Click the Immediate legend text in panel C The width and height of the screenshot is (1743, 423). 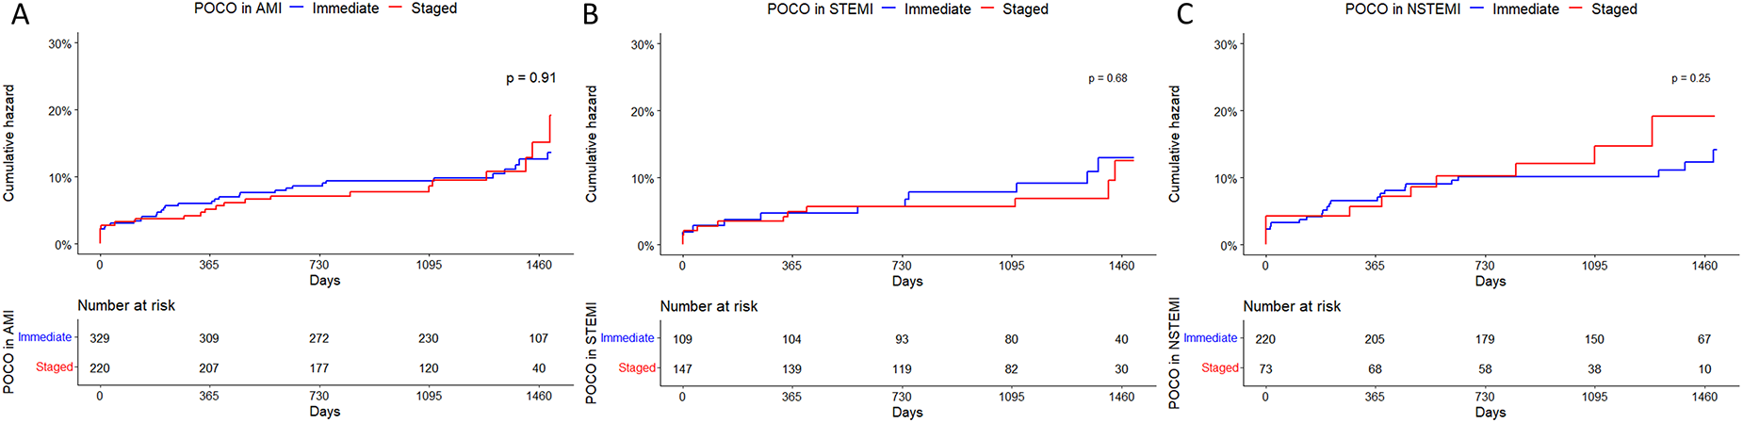pyautogui.click(x=1525, y=9)
